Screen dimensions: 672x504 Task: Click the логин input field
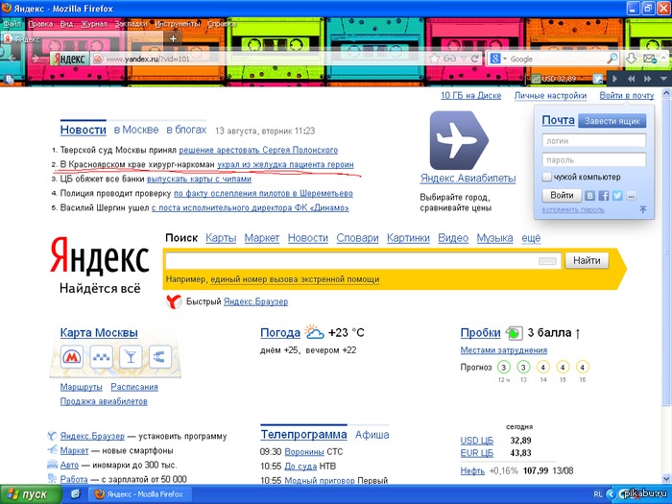(594, 140)
